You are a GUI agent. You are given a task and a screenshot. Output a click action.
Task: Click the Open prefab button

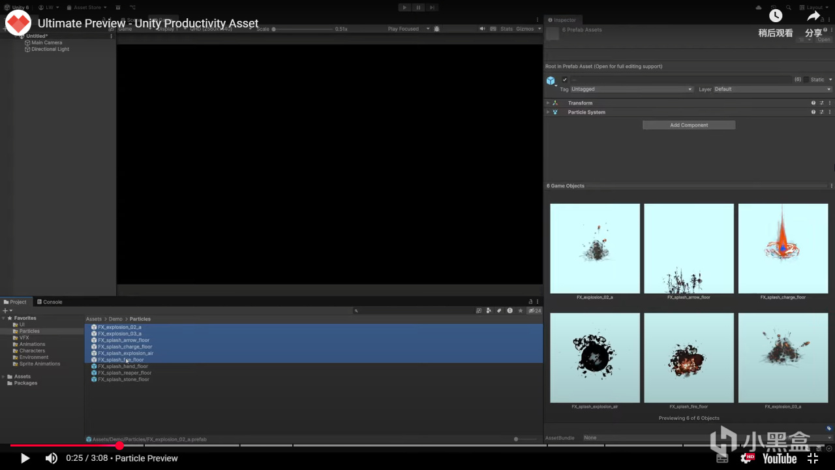coord(824,40)
